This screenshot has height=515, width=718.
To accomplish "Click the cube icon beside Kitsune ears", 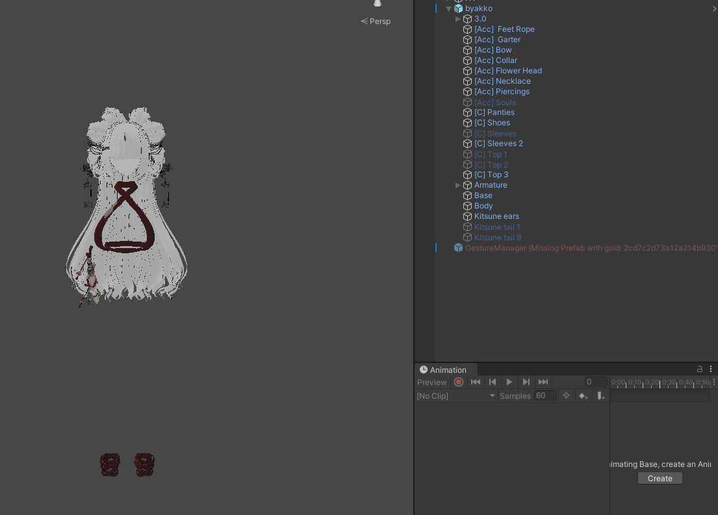I will (x=468, y=216).
